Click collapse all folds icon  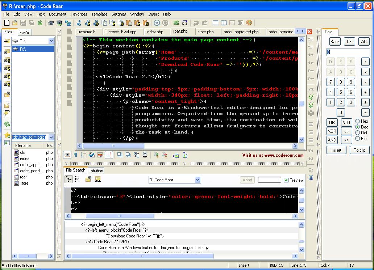coord(128,155)
